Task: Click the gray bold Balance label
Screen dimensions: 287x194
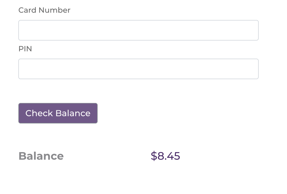Action: tap(41, 156)
